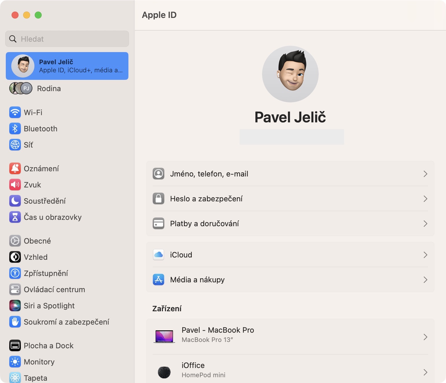Expand Pavel - MacBook Pro chevron
This screenshot has height=383, width=446.
(x=425, y=337)
